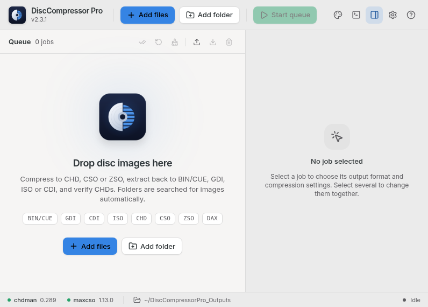The width and height of the screenshot is (428, 307).
Task: Click the Start queue button
Action: click(285, 15)
